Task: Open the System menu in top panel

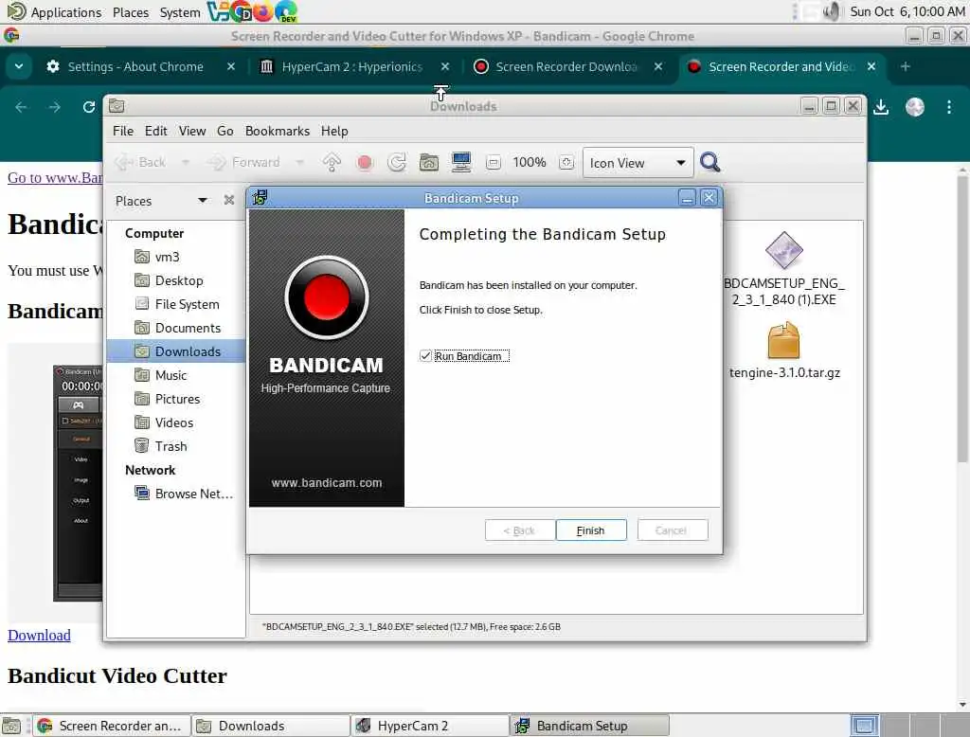Action: point(180,11)
